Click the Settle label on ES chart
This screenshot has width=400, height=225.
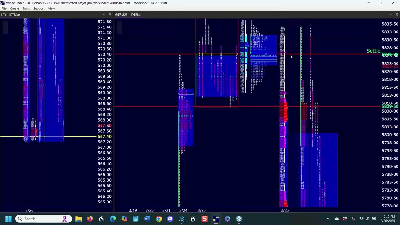(x=373, y=51)
